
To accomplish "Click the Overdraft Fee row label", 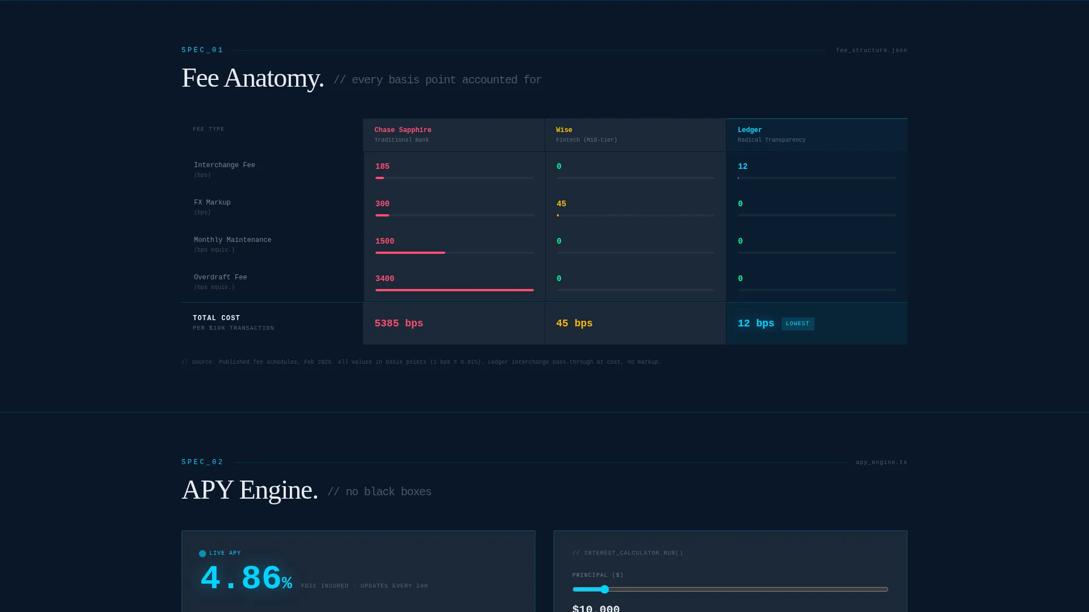I will coord(221,278).
